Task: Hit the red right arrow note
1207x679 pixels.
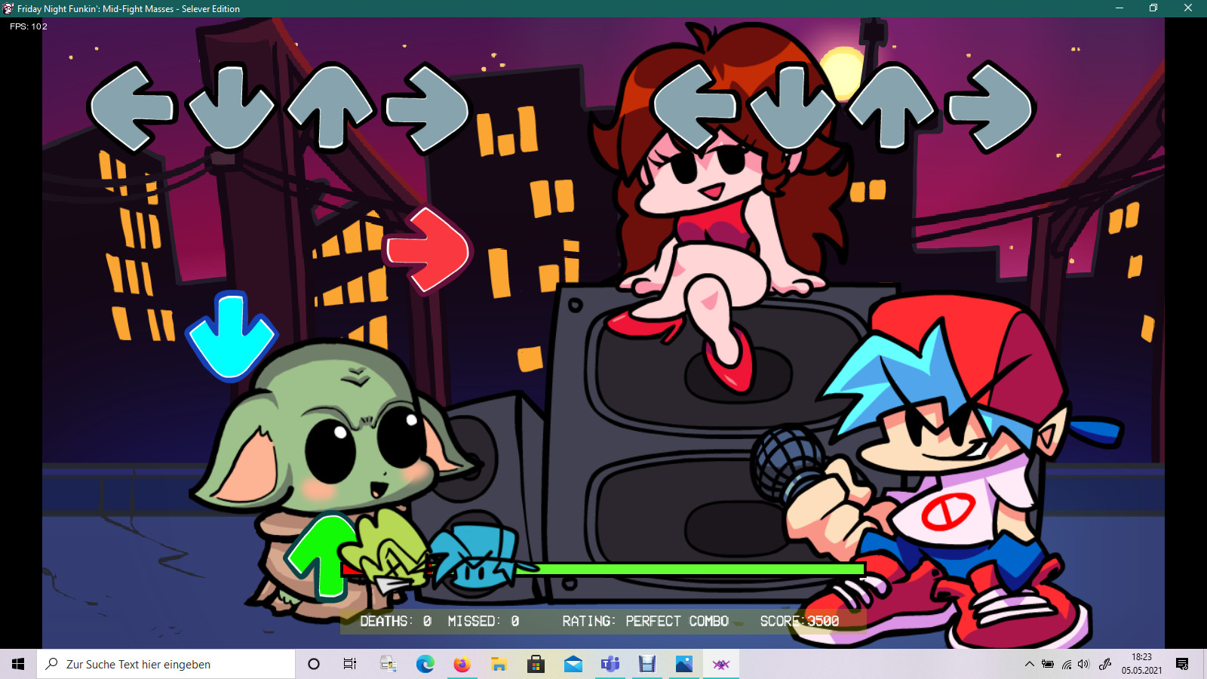Action: (x=428, y=250)
